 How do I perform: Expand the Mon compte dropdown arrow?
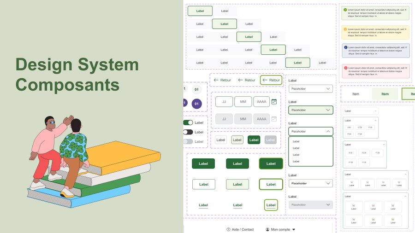tap(294, 229)
